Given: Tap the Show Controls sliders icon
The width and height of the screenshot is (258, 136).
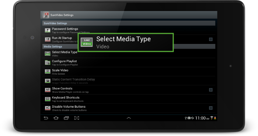Looking at the screenshot, I should tap(48, 90).
